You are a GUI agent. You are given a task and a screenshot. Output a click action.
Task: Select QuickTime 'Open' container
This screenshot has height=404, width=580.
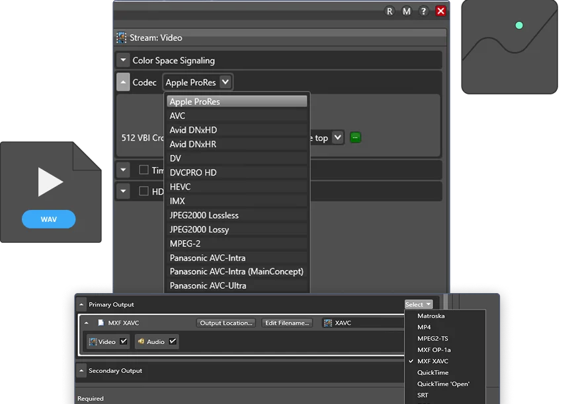[x=445, y=384]
